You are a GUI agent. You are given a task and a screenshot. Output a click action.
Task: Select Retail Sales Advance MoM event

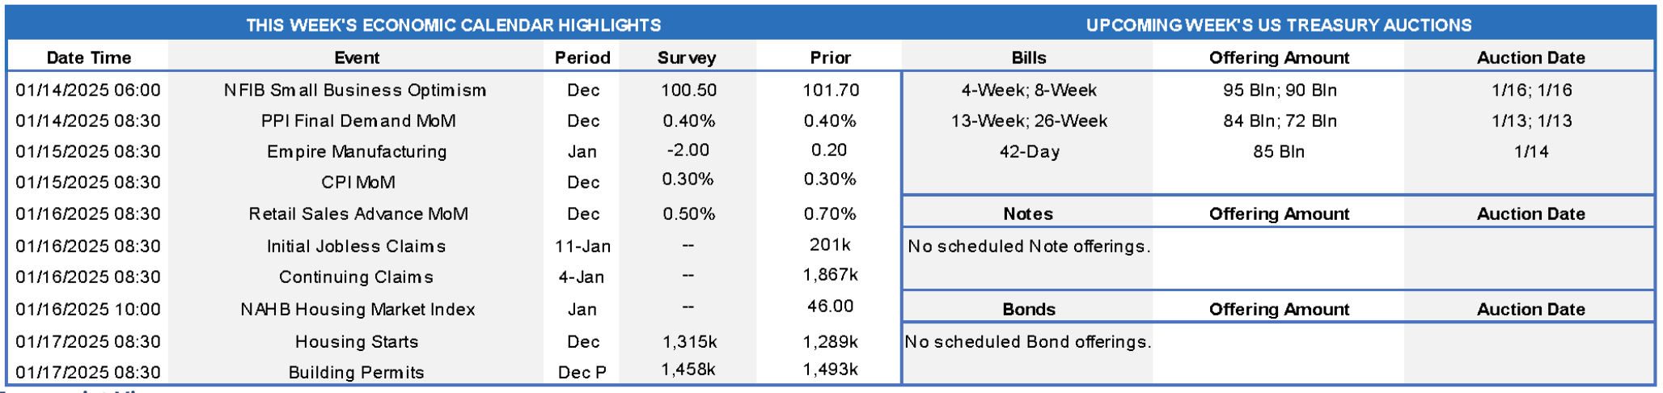(x=358, y=213)
